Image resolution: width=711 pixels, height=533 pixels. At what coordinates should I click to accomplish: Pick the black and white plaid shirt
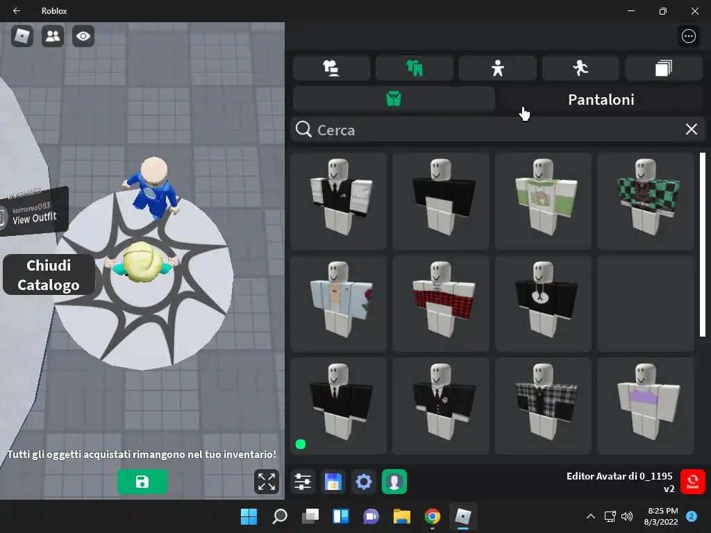pyautogui.click(x=543, y=405)
